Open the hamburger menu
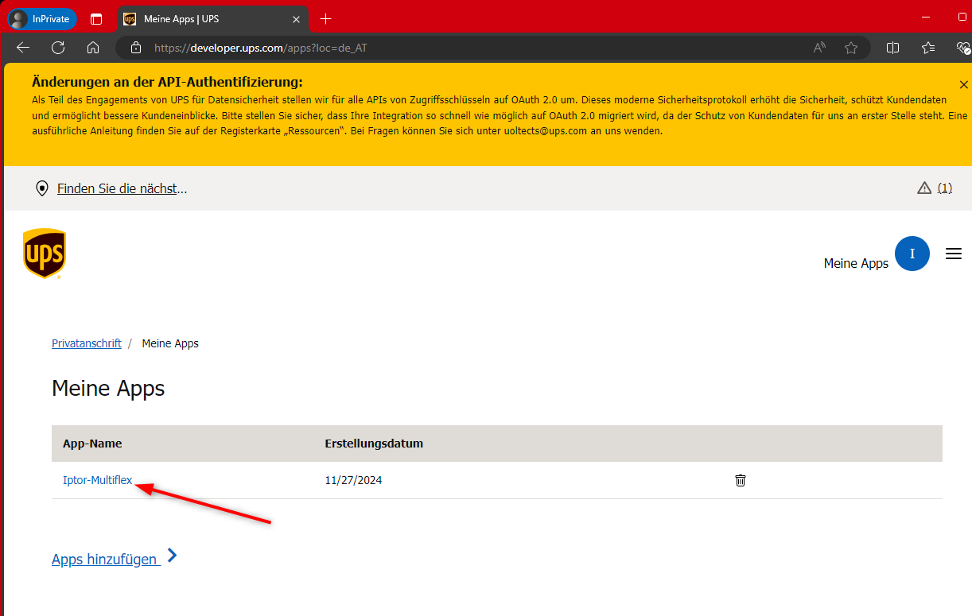Image resolution: width=972 pixels, height=616 pixels. 953,254
